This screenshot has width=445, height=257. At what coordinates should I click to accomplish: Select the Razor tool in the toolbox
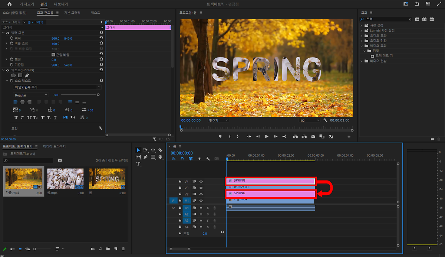point(160,150)
